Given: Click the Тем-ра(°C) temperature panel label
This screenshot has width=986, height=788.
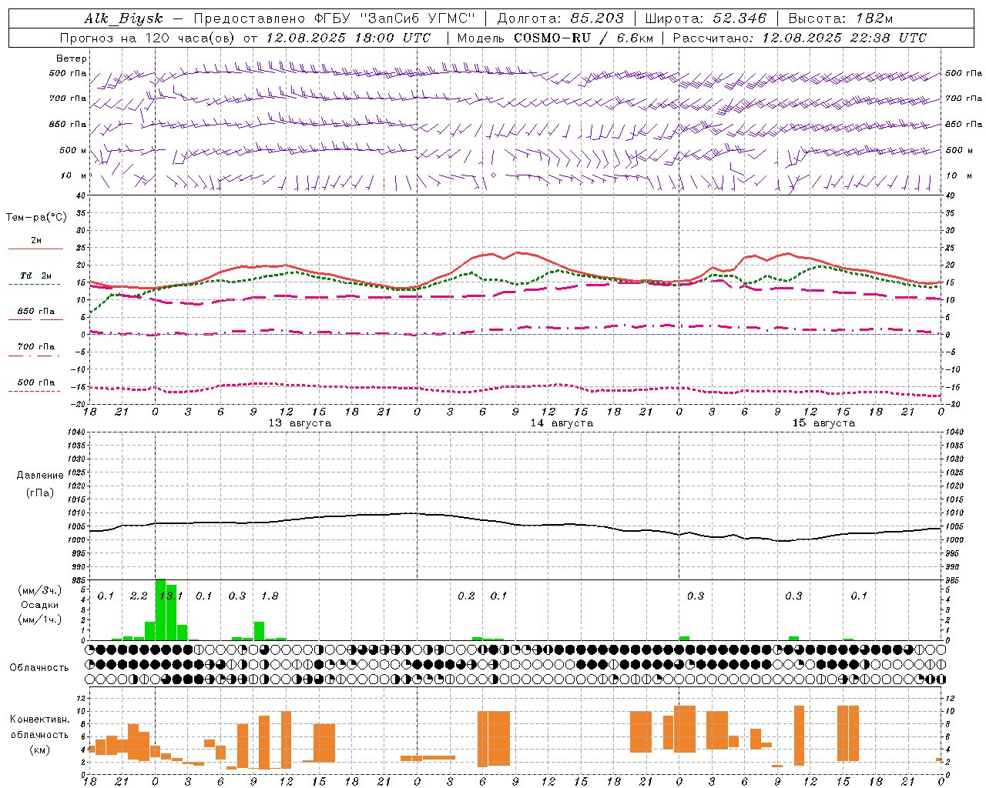Looking at the screenshot, I should click(36, 218).
